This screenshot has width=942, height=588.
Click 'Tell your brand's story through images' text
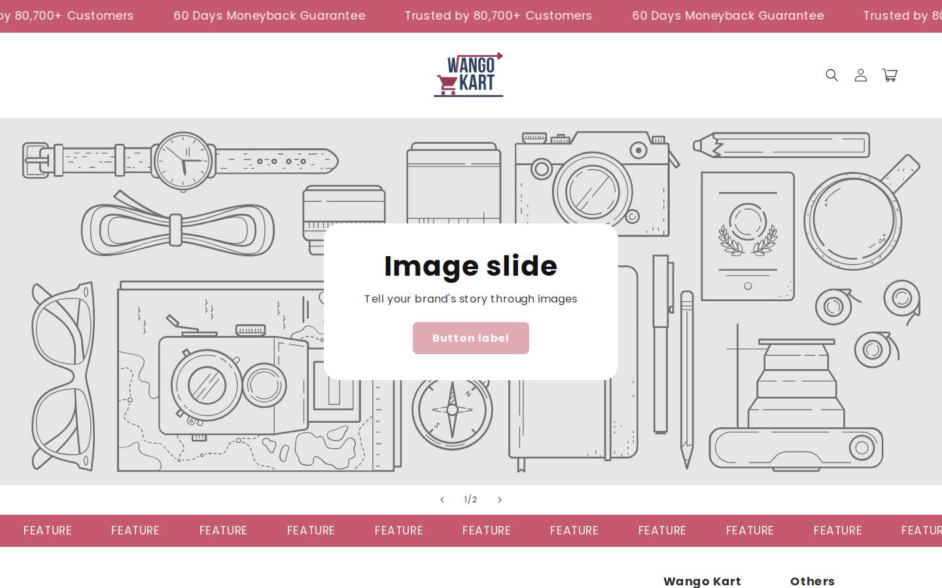471,299
